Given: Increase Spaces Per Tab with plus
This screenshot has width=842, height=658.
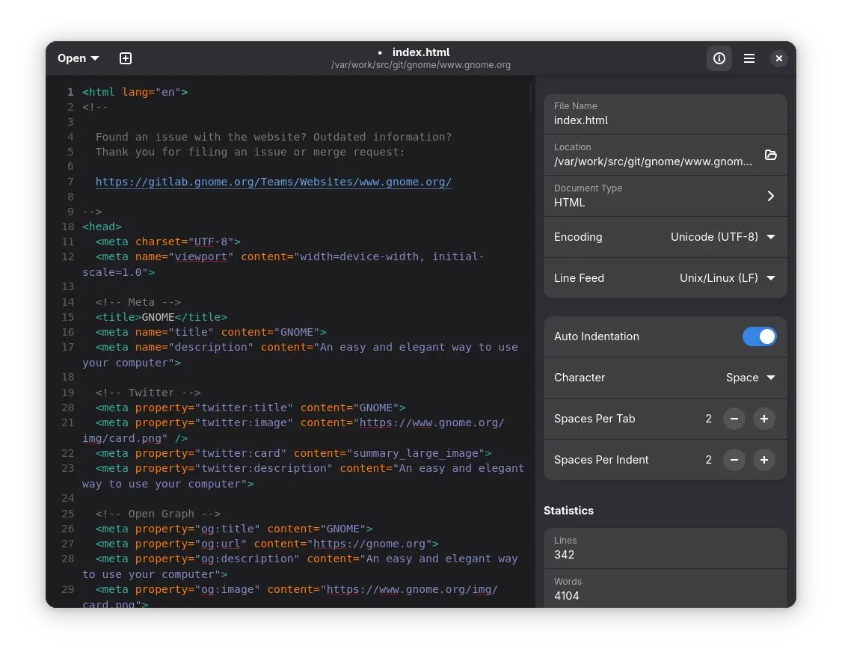Looking at the screenshot, I should [763, 419].
